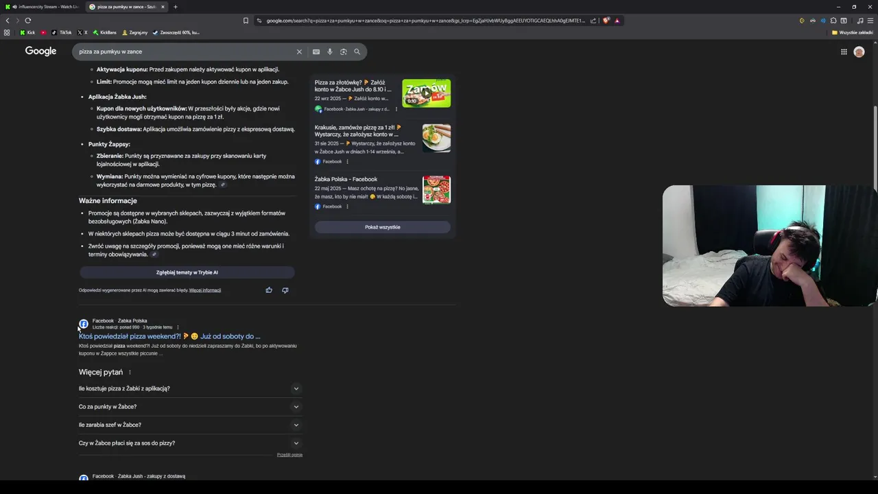Open the Zagraj.my bookmark
The image size is (878, 494).
(135, 32)
